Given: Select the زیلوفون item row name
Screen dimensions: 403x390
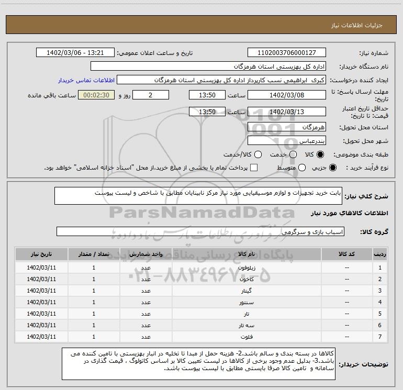Looking at the screenshot, I should [247, 268].
